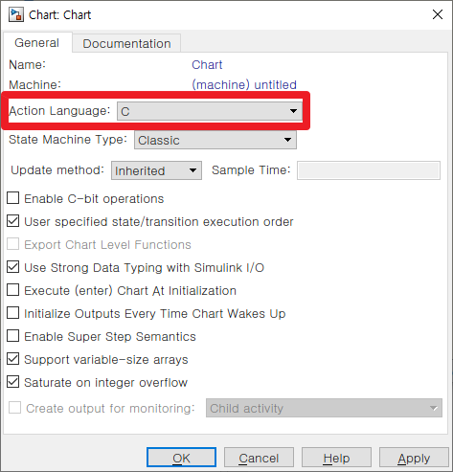Toggle Support variable-size arrays checkbox
Viewport: 453px width, 472px height.
point(13,359)
